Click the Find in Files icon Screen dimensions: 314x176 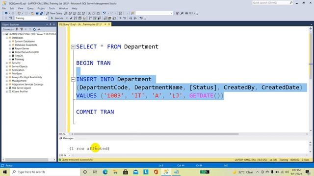pos(132,13)
